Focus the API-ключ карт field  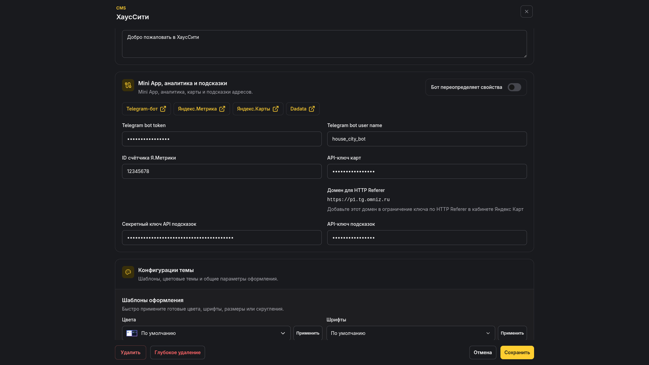coord(427,171)
